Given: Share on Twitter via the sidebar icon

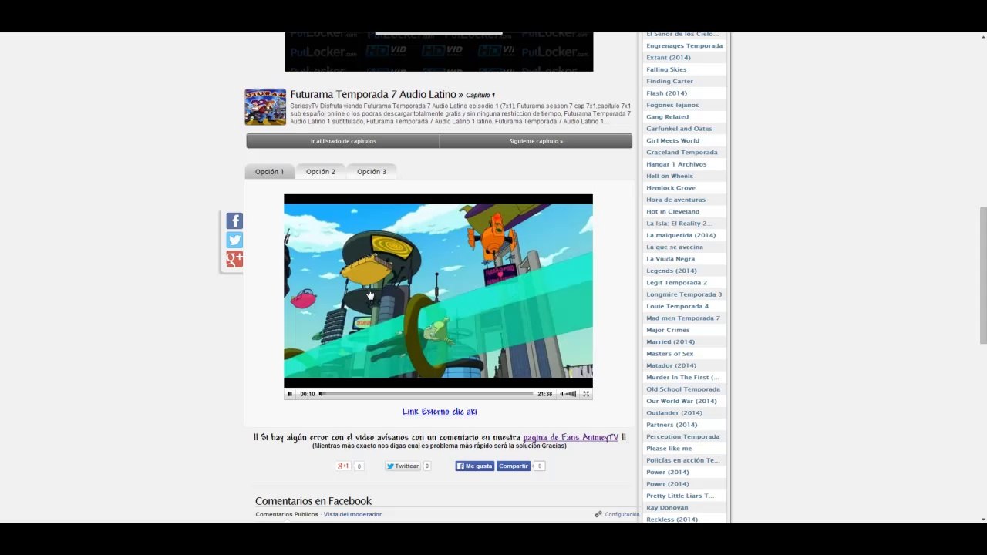Looking at the screenshot, I should (234, 240).
